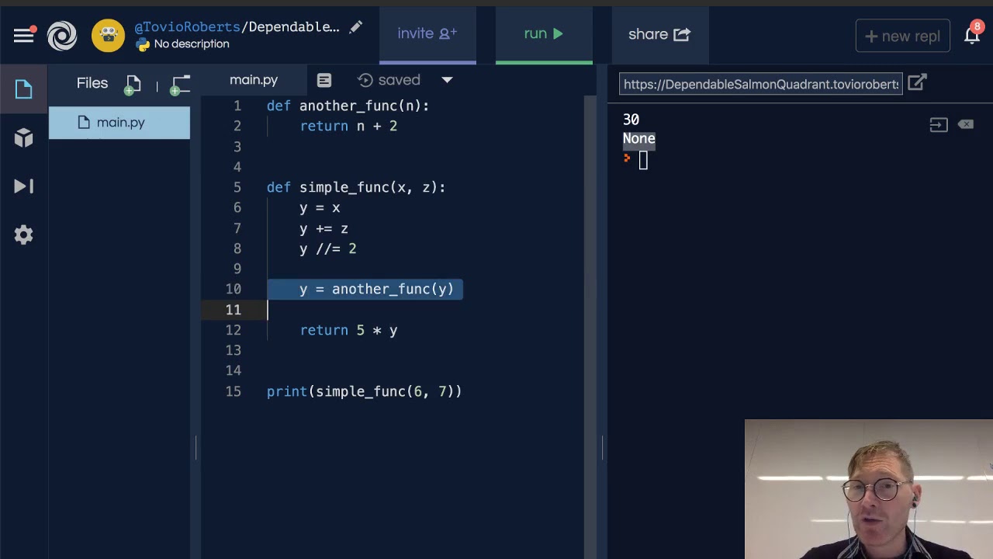The image size is (993, 559).
Task: Click line 1 'def another_func(n):'
Action: tap(348, 106)
